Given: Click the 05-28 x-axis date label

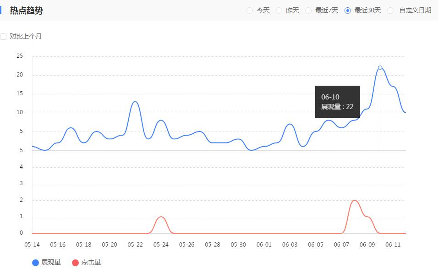Looking at the screenshot, I should pyautogui.click(x=213, y=245).
